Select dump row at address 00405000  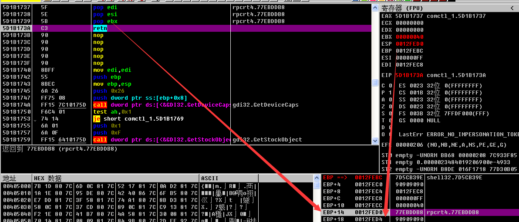click(x=16, y=186)
